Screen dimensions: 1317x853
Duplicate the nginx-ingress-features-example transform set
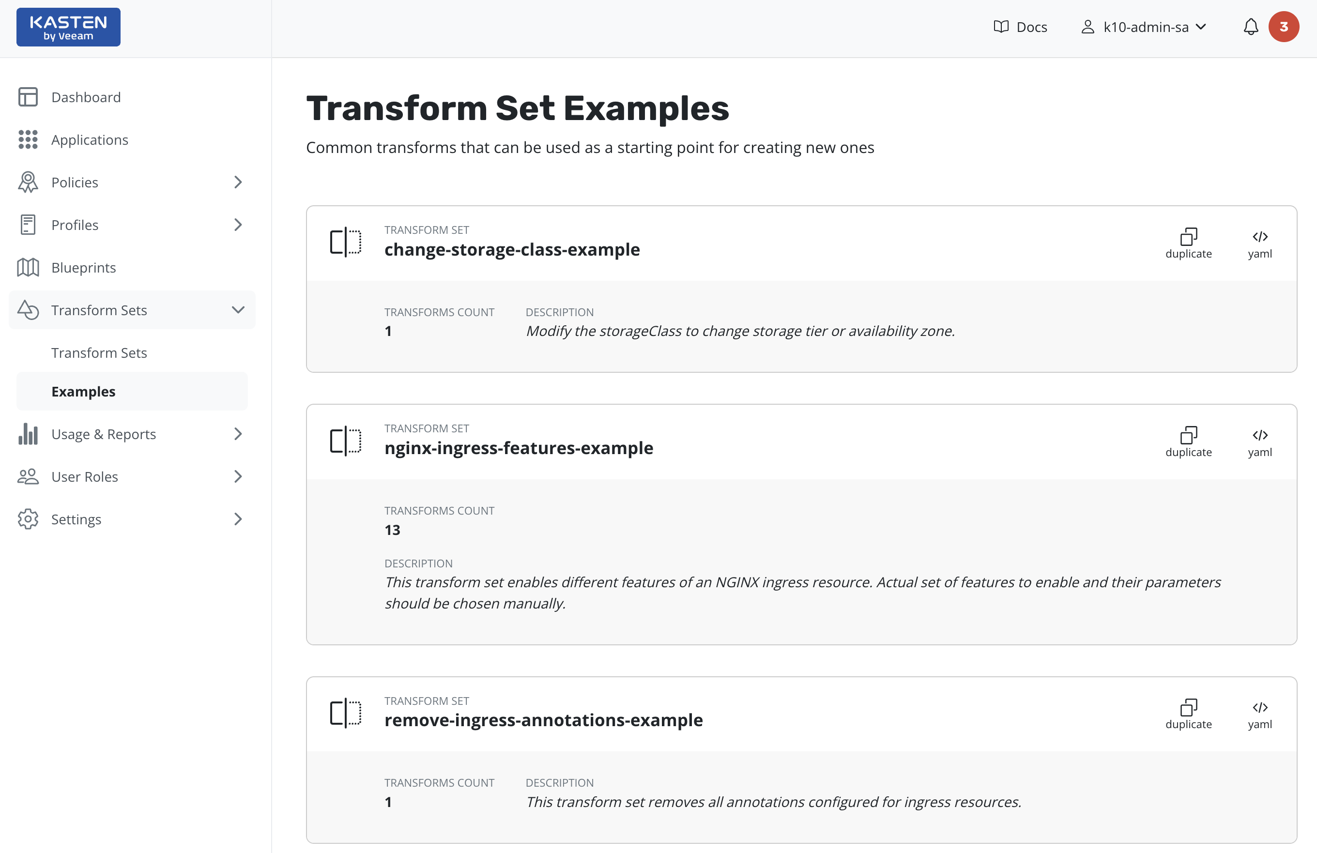point(1188,442)
